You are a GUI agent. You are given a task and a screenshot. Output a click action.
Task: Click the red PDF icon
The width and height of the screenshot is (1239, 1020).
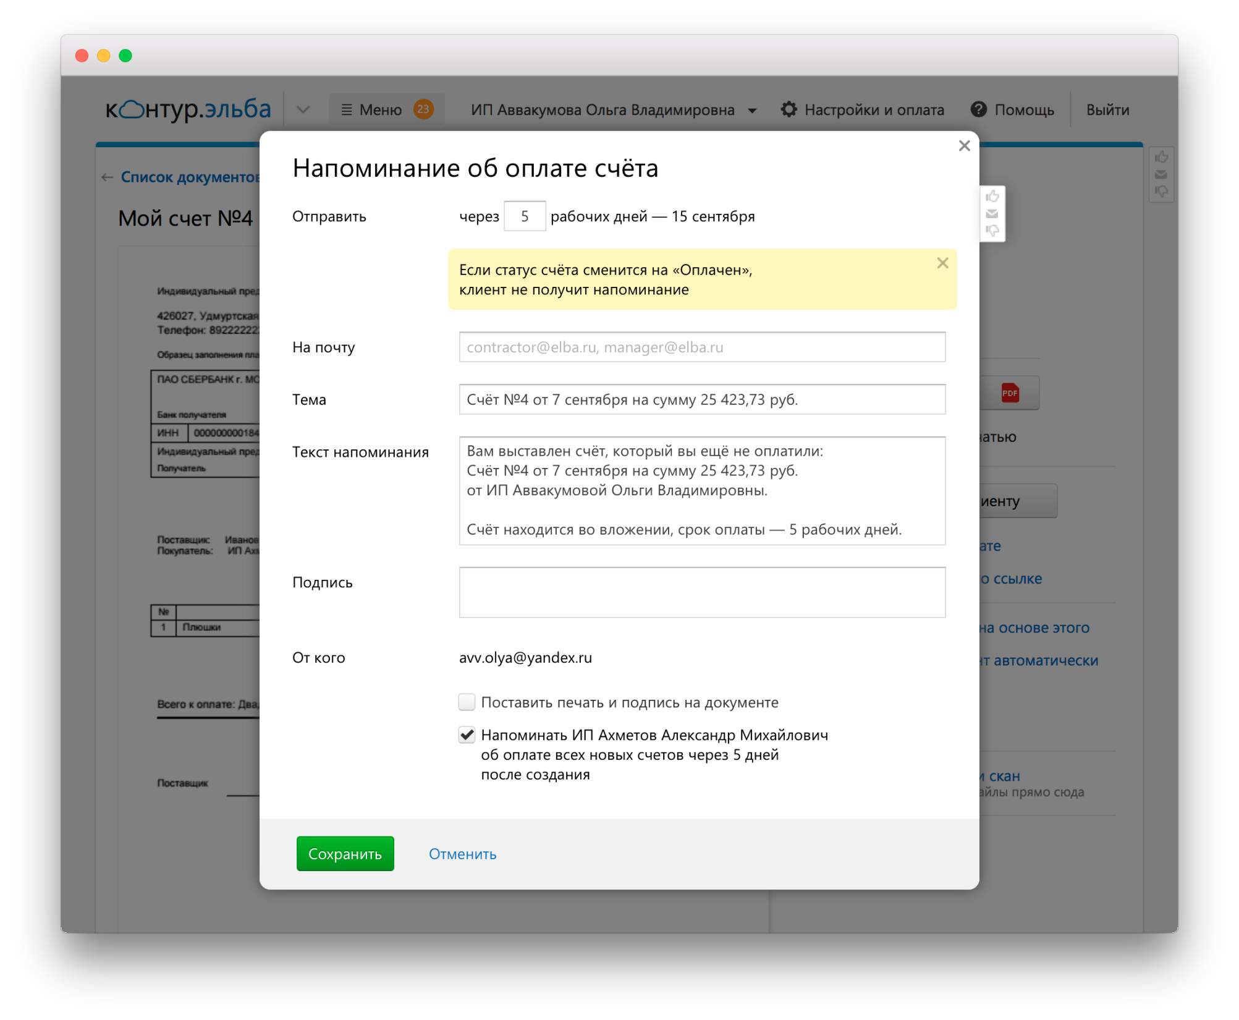[1009, 393]
